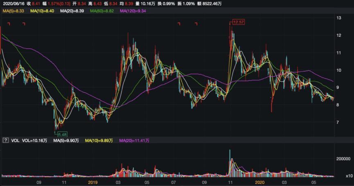Screen dimensions: 354x186
Task: Click the 2019 year label on time axis
Action: [92, 182]
